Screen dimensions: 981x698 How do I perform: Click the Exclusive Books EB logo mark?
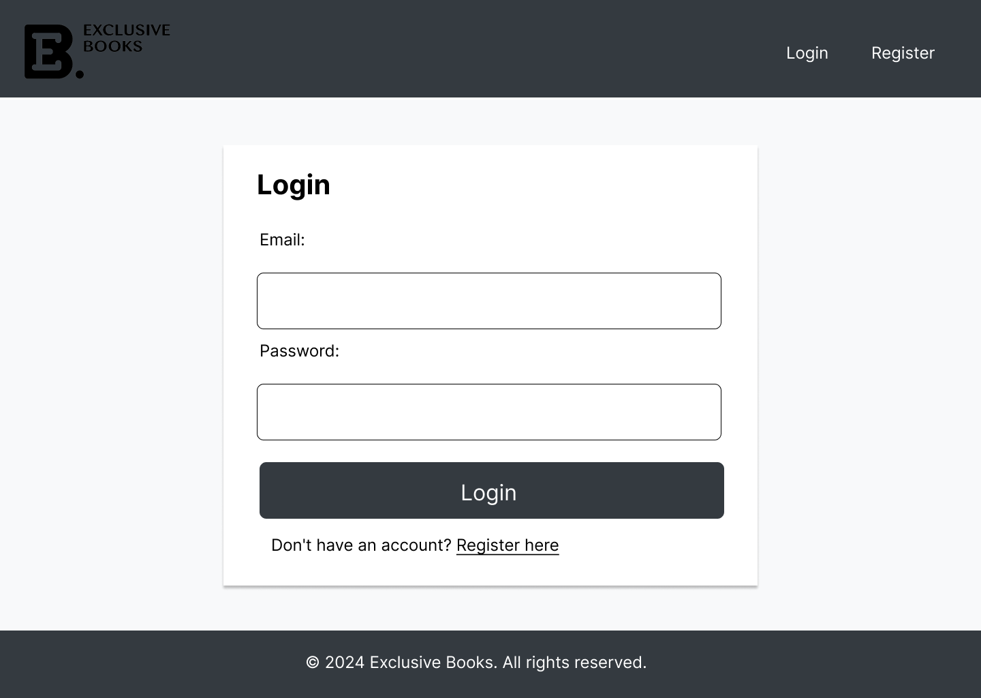(x=48, y=52)
